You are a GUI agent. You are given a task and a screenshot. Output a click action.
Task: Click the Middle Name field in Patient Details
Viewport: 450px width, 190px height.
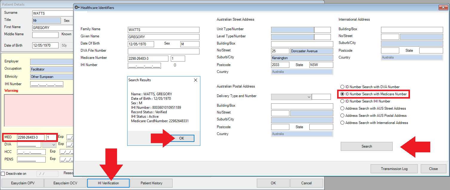[x=45, y=35]
